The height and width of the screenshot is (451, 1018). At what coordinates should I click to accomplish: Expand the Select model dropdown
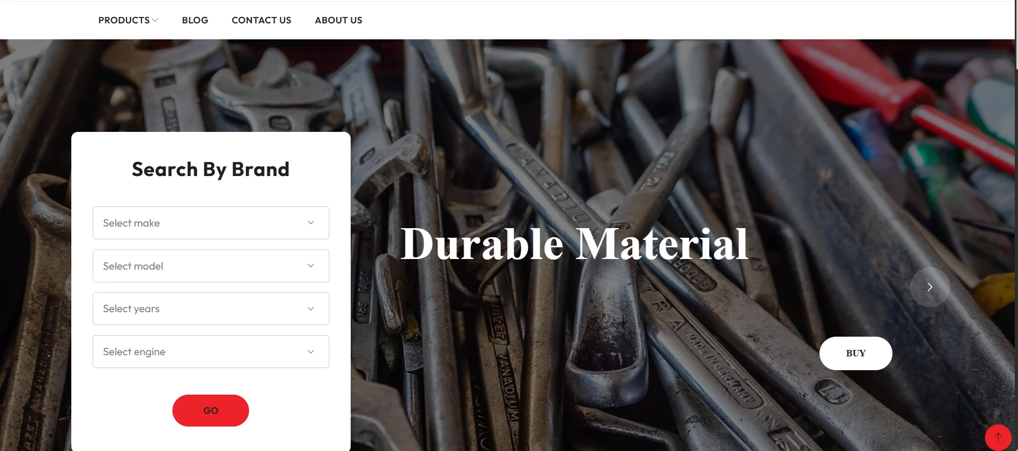tap(211, 266)
